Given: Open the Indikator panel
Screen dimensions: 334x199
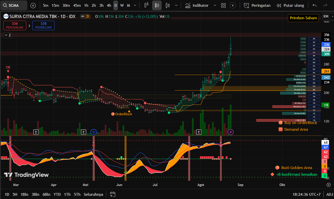Looking at the screenshot, I should pos(197,5).
